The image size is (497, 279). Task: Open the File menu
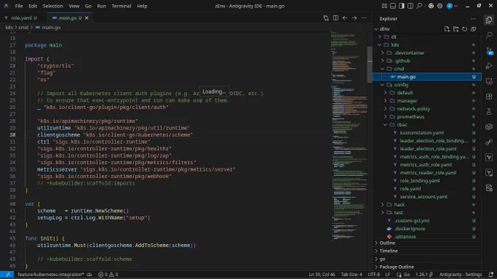pos(19,6)
